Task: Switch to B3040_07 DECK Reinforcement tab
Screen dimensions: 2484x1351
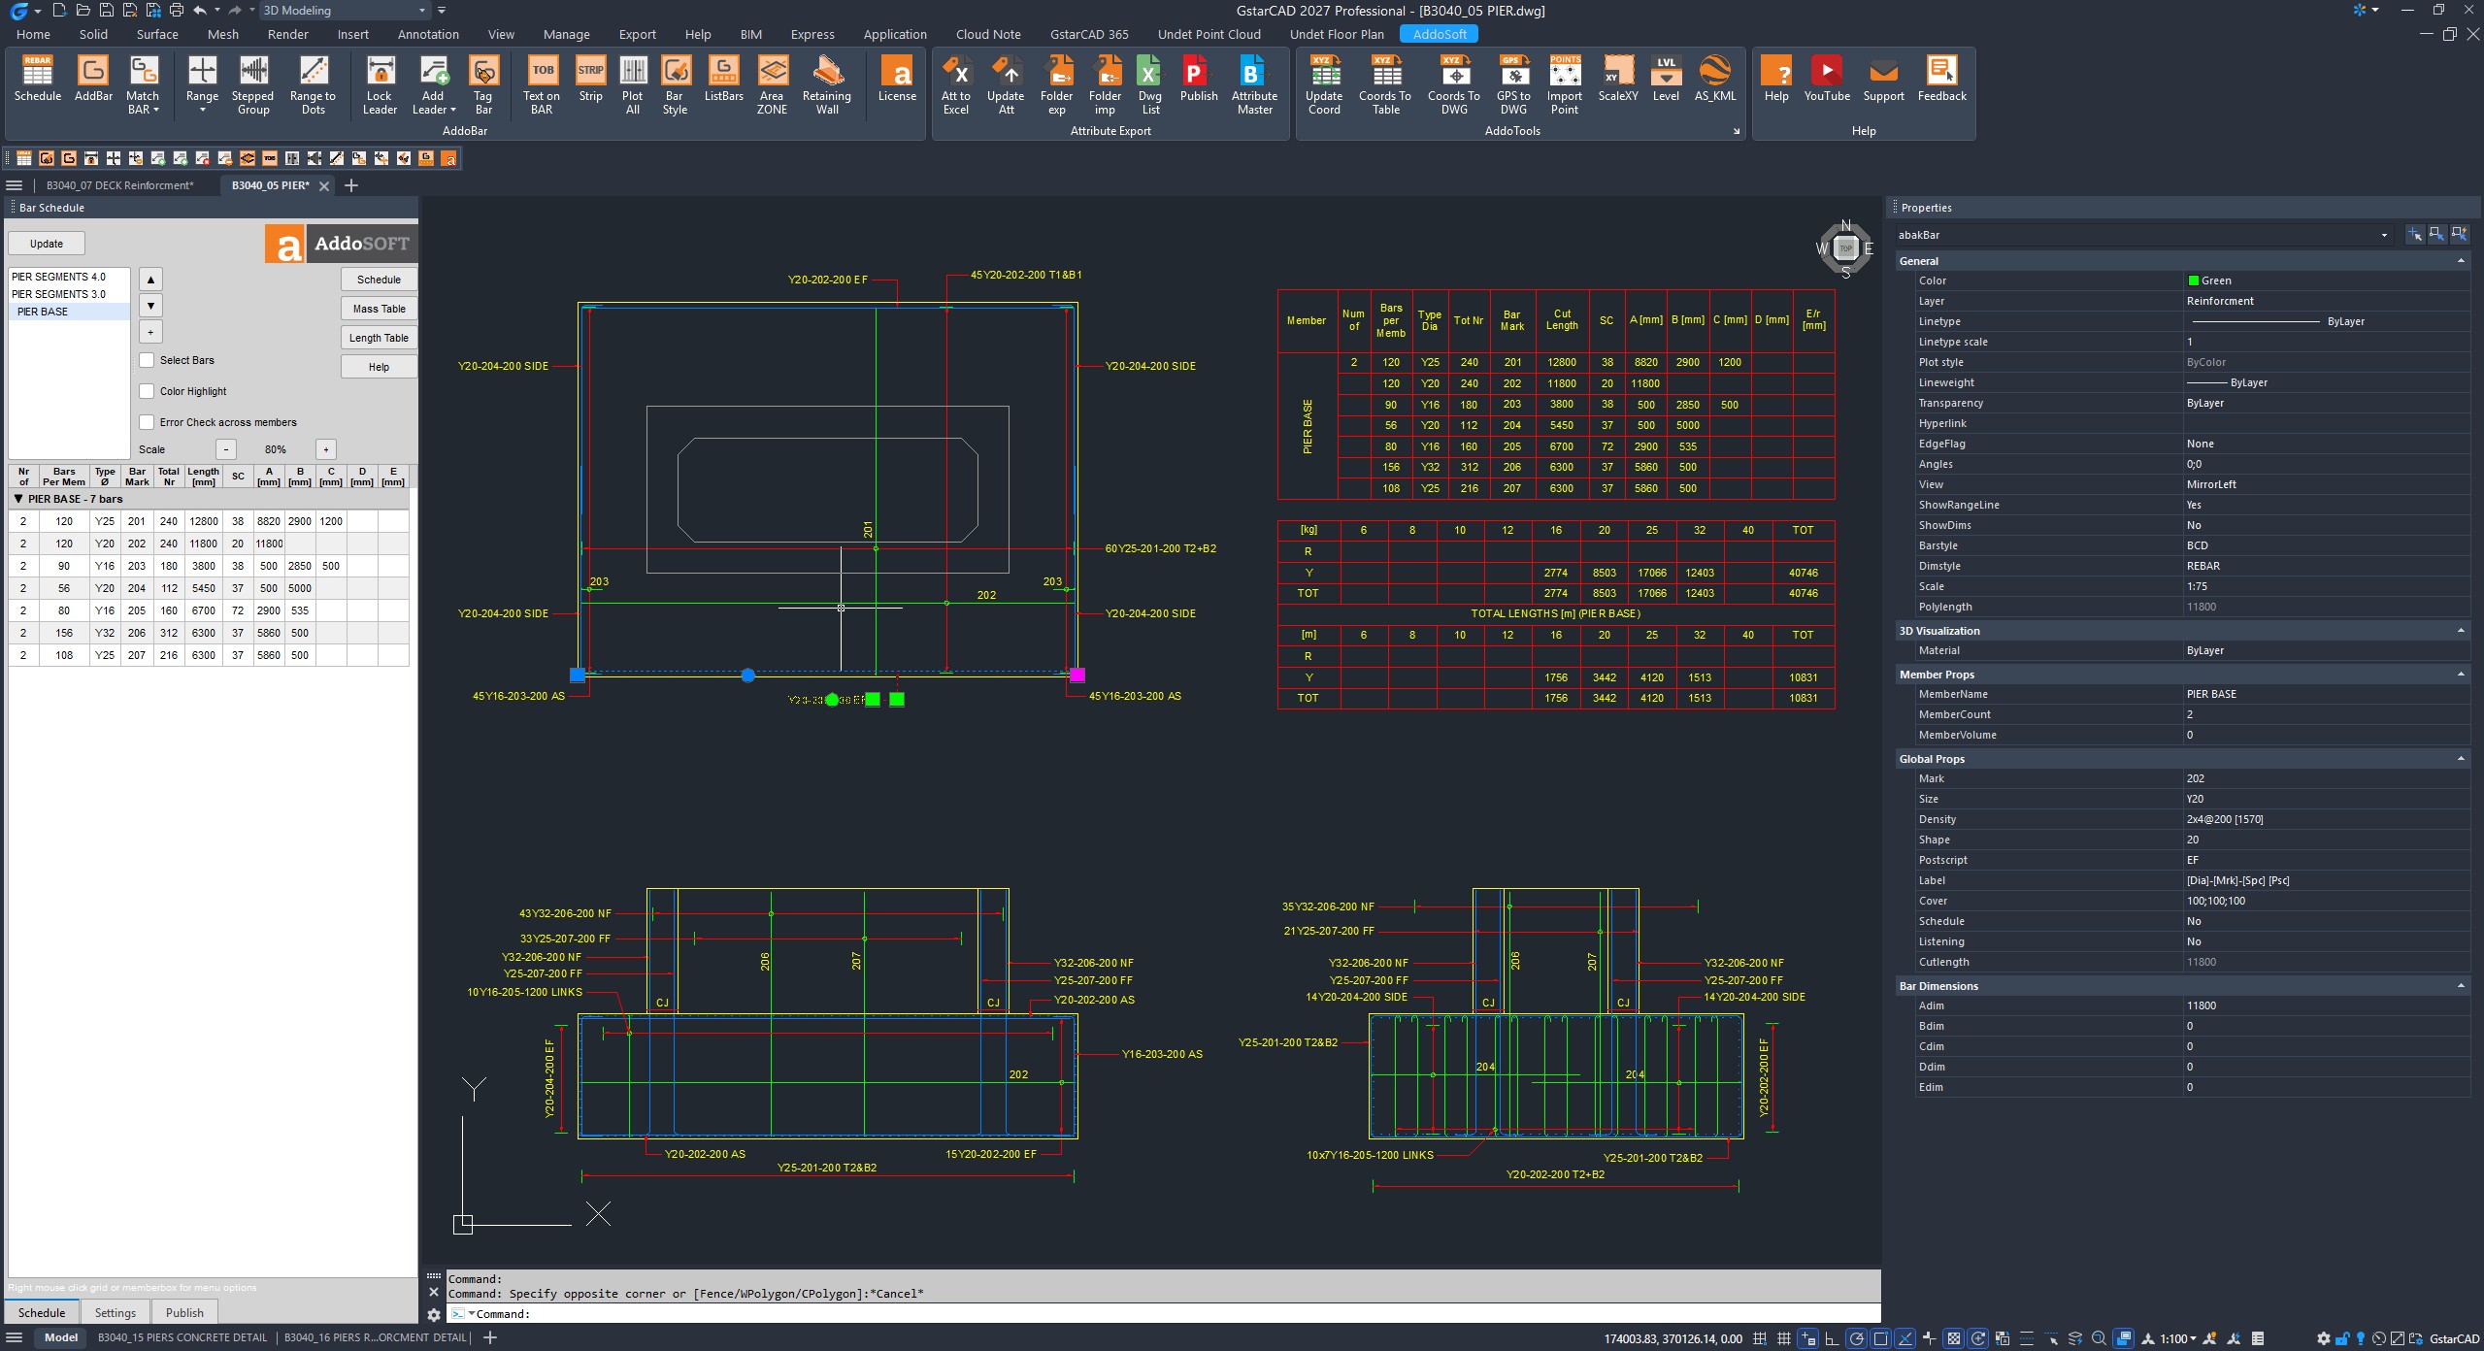Action: pyautogui.click(x=120, y=185)
